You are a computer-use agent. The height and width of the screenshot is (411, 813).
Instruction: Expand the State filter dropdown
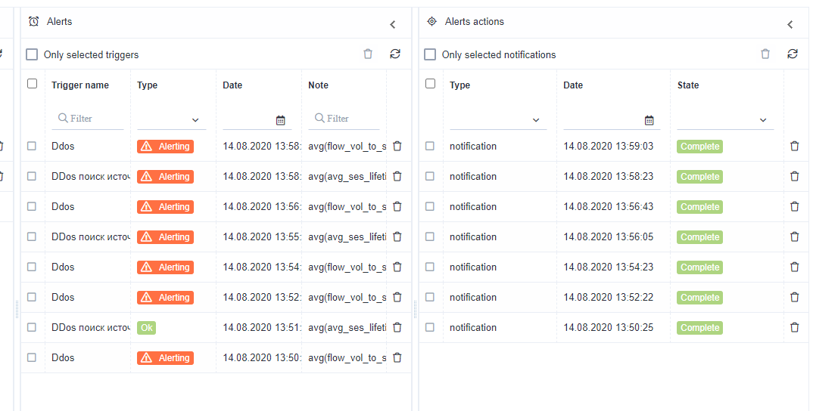[725, 119]
